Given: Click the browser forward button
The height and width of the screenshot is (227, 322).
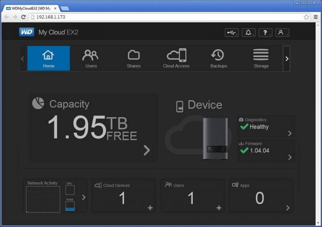Looking at the screenshot, I should pyautogui.click(x=15, y=17).
